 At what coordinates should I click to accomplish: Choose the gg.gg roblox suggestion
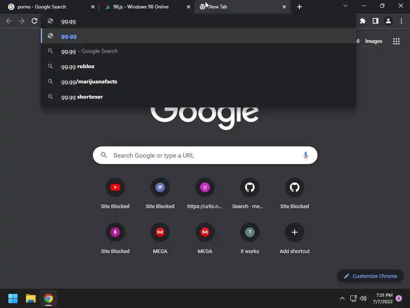(x=199, y=66)
